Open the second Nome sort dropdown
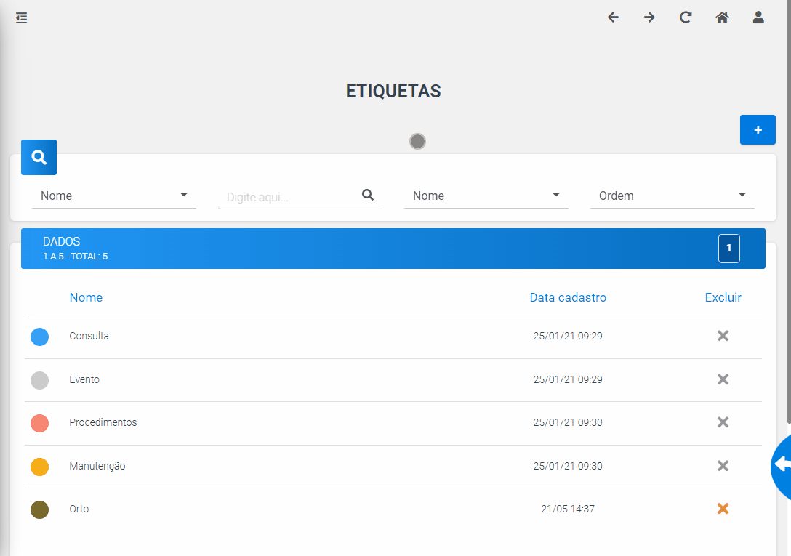 point(486,196)
